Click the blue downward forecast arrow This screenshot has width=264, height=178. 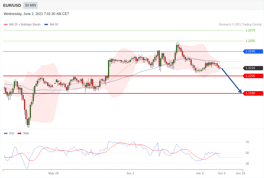click(x=231, y=81)
